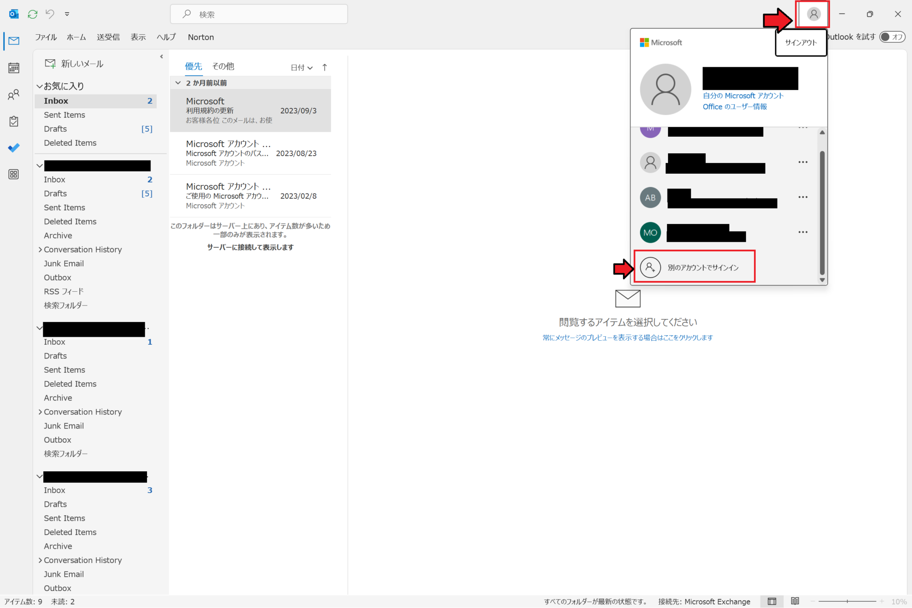Open More Apps grid icon
This screenshot has width=912, height=608.
coord(14,174)
